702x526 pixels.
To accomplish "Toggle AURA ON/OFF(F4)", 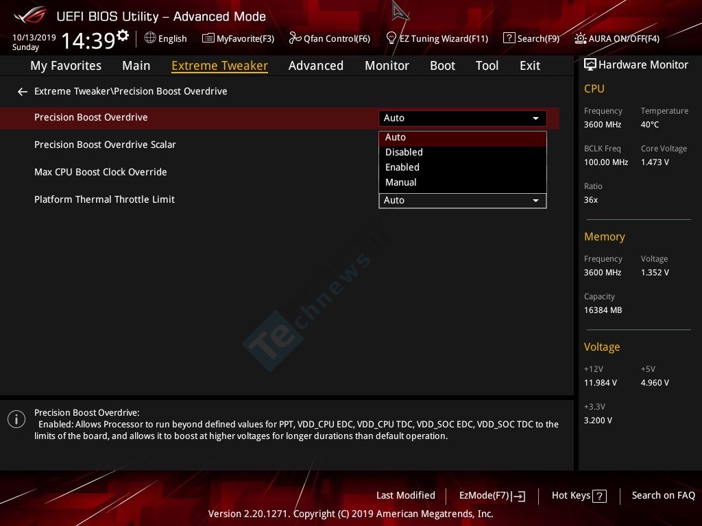I will (617, 38).
